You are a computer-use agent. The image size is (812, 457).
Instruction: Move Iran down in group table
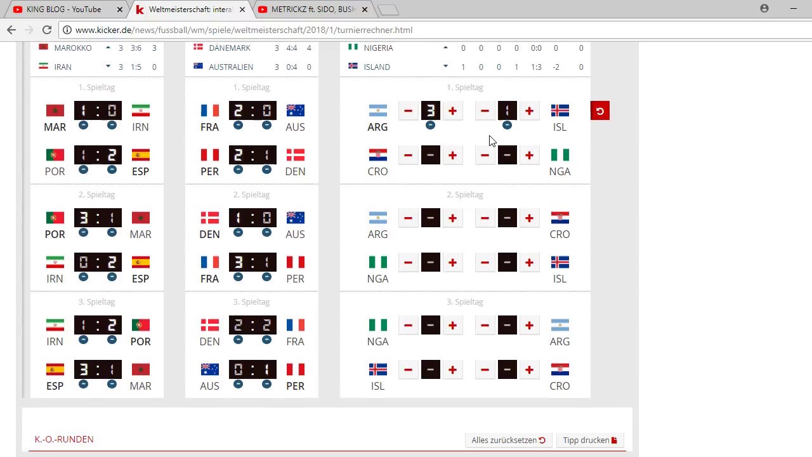(x=108, y=66)
